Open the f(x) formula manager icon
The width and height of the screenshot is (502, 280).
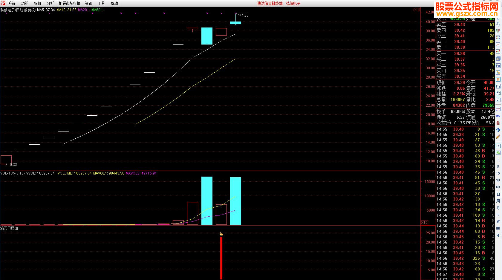point(498,93)
